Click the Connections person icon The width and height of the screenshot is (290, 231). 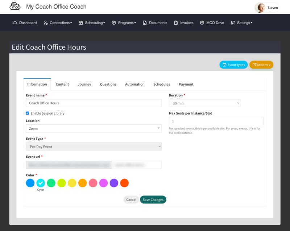(46, 23)
